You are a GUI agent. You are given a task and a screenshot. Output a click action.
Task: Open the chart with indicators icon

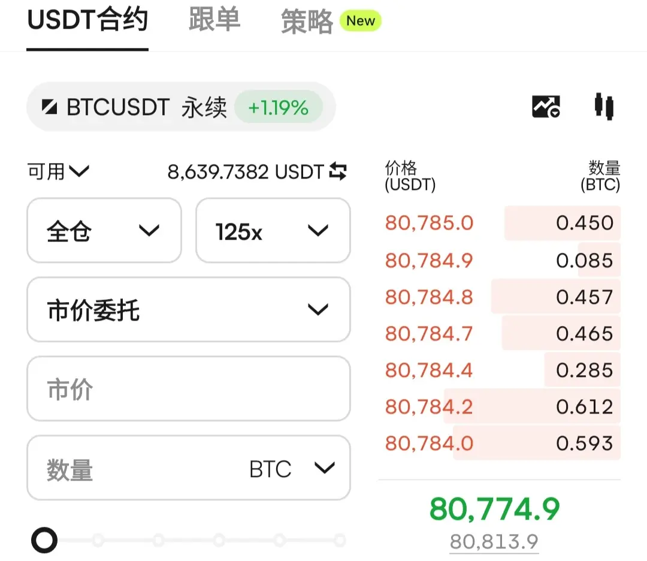(x=546, y=107)
